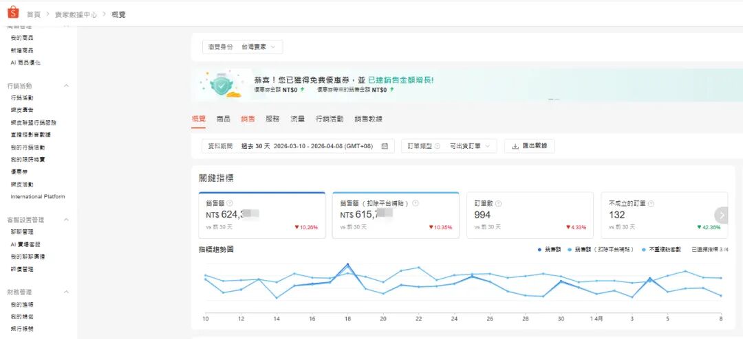Open 我的錢包 in the sidebar

[x=22, y=317]
